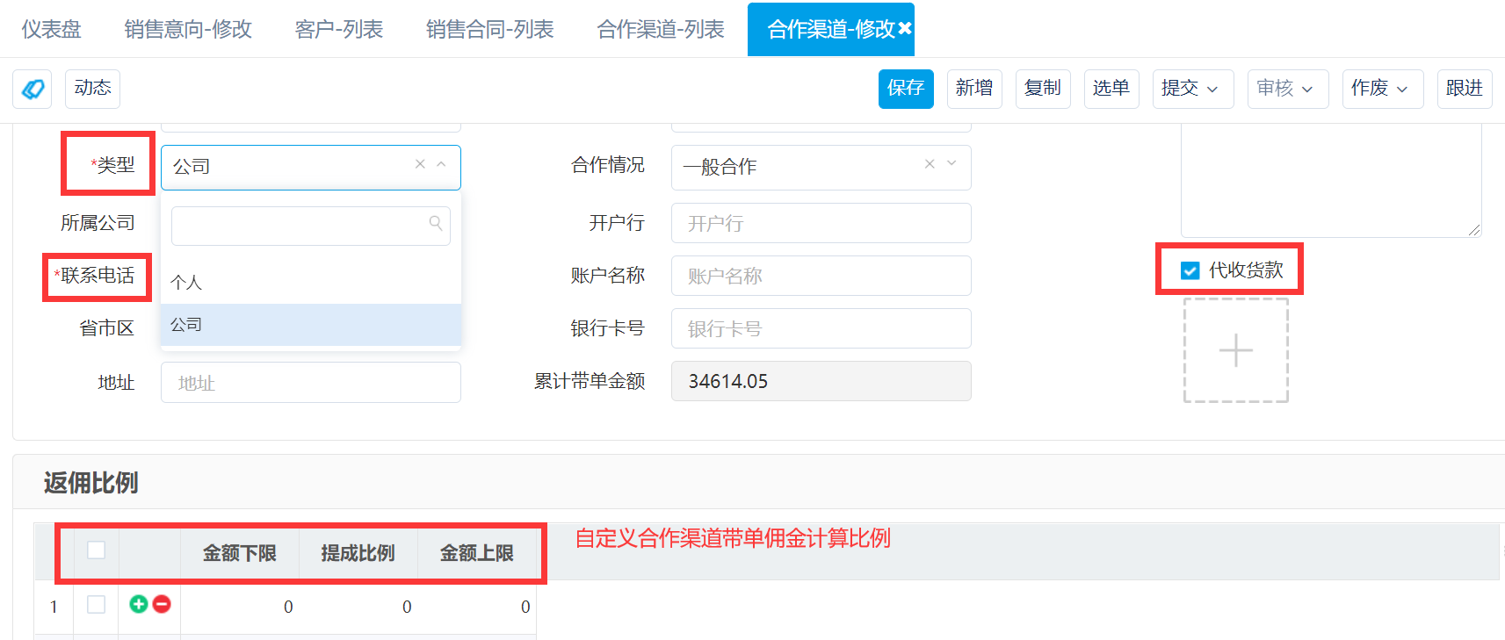Click the 地址 input field
The width and height of the screenshot is (1505, 640).
tap(311, 383)
